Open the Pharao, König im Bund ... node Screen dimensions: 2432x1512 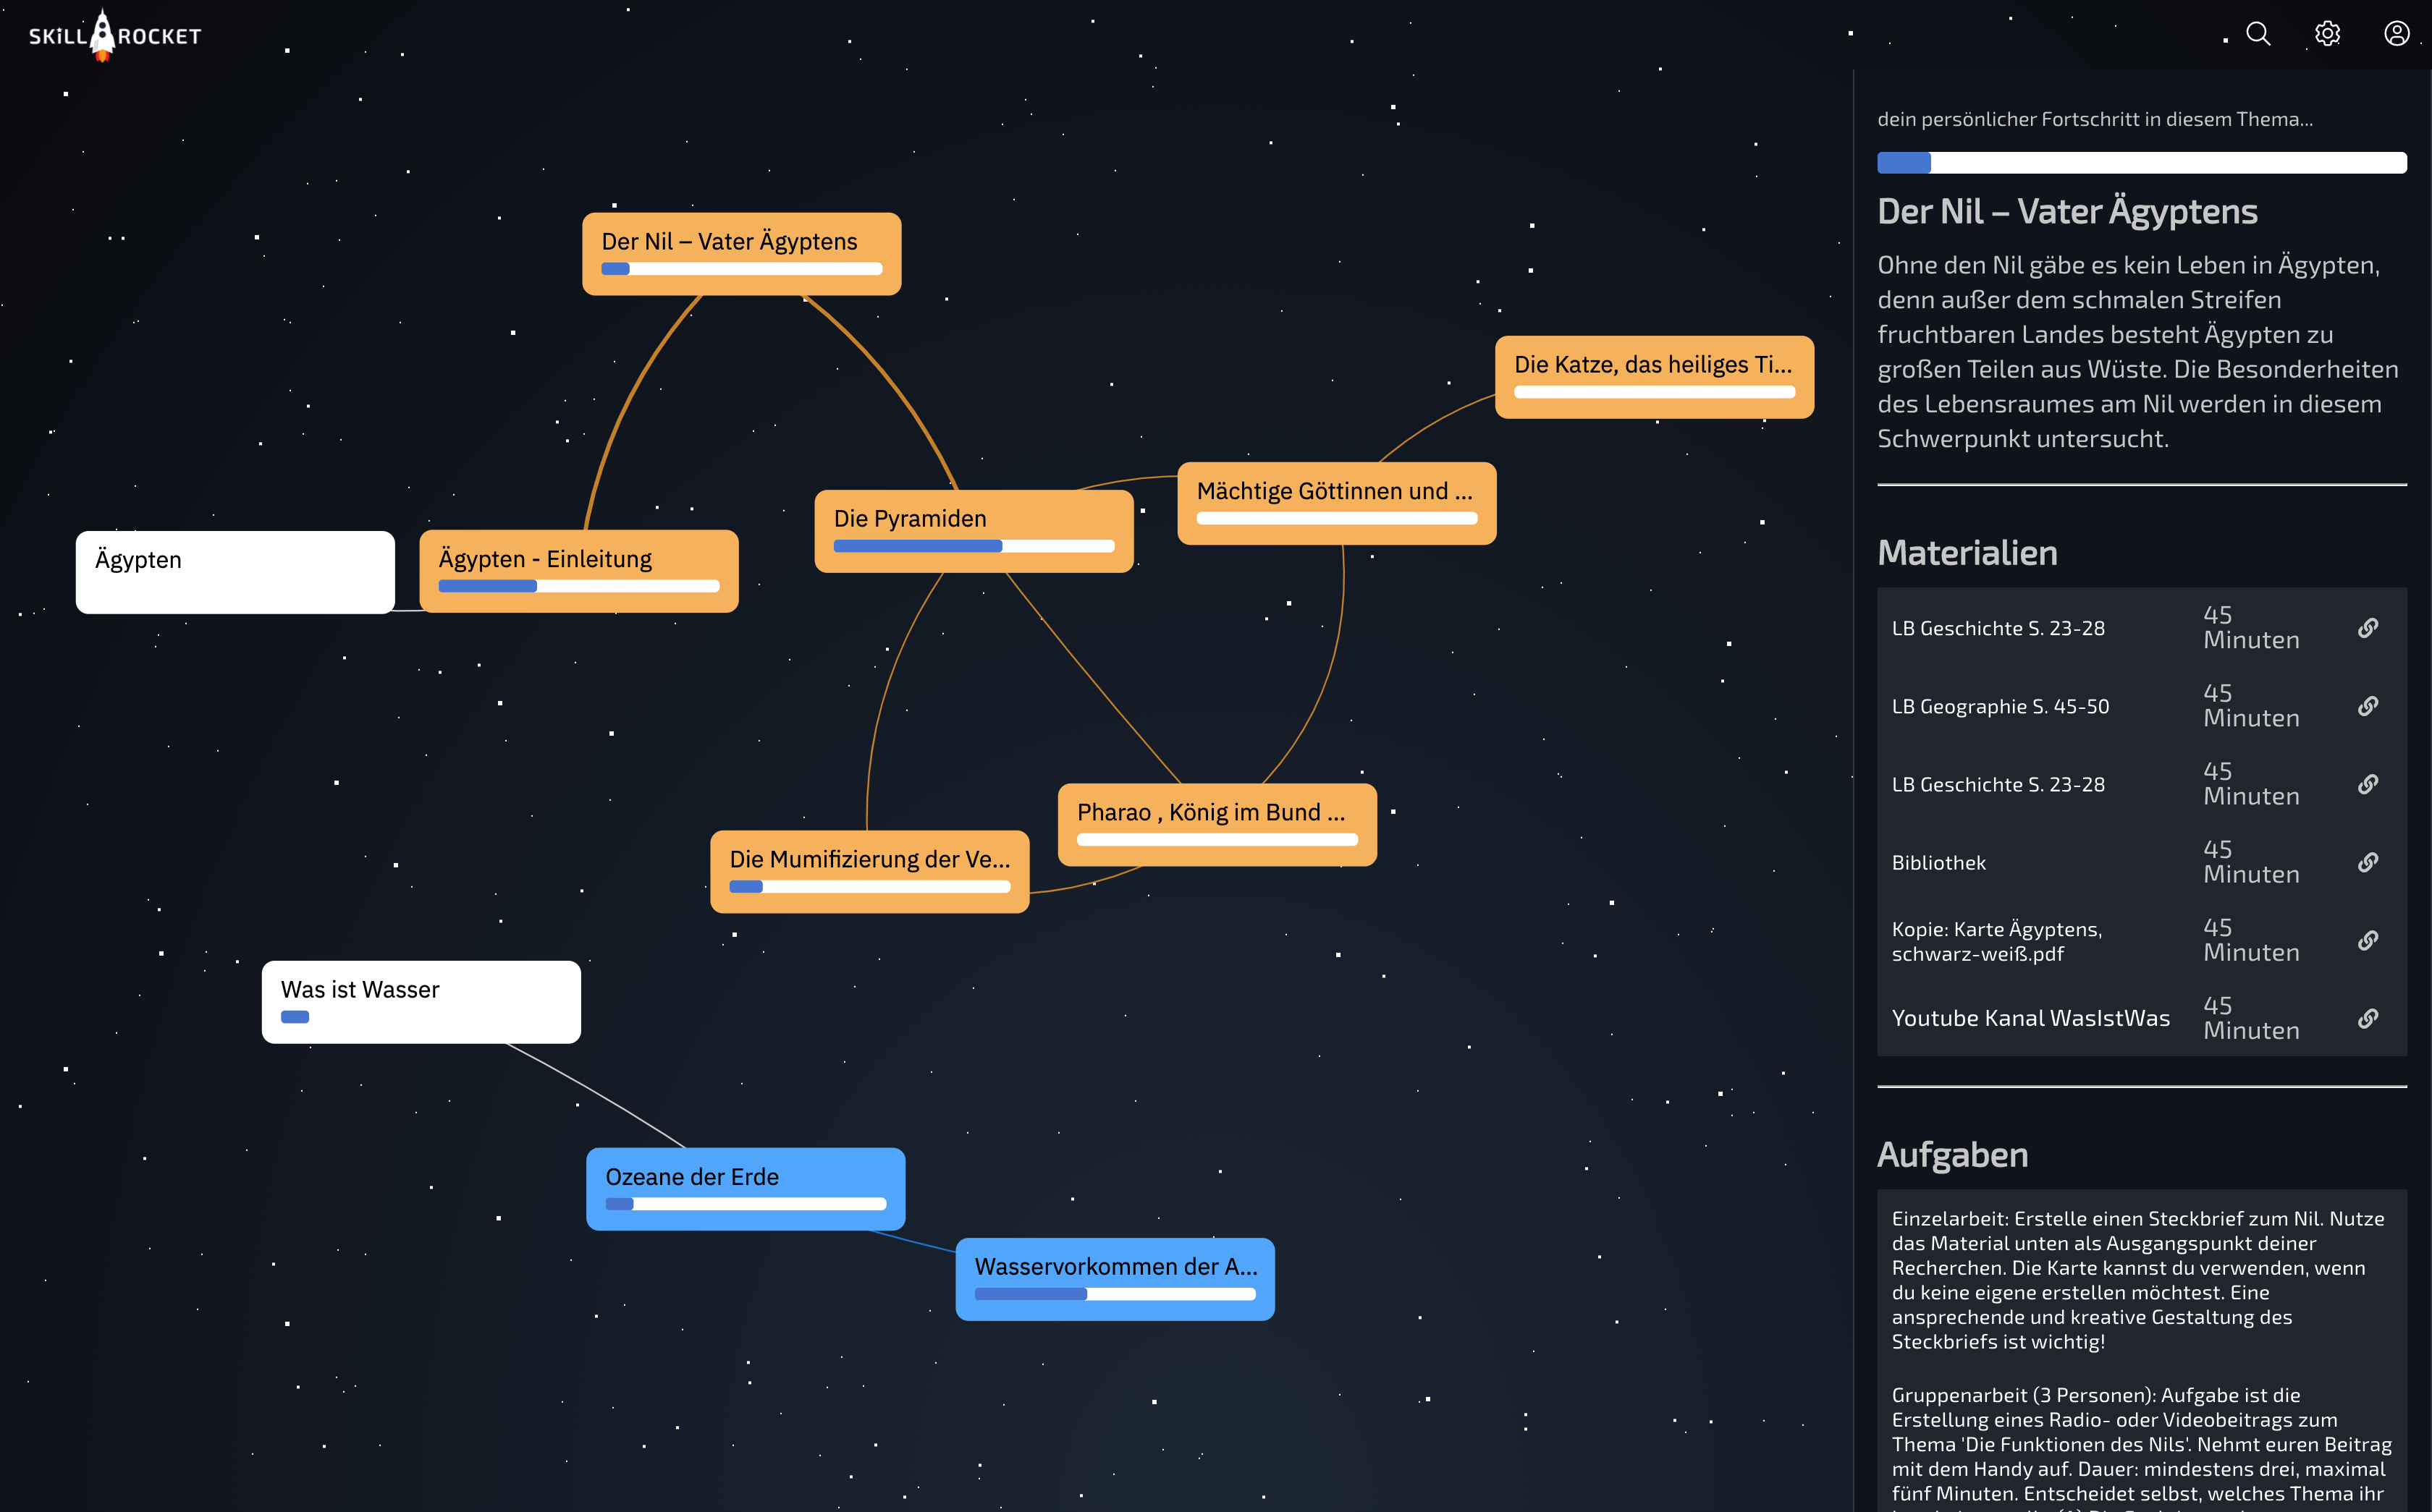pos(1217,824)
